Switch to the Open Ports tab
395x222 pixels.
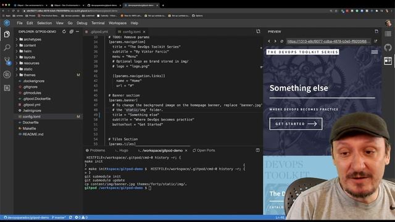coord(204,150)
